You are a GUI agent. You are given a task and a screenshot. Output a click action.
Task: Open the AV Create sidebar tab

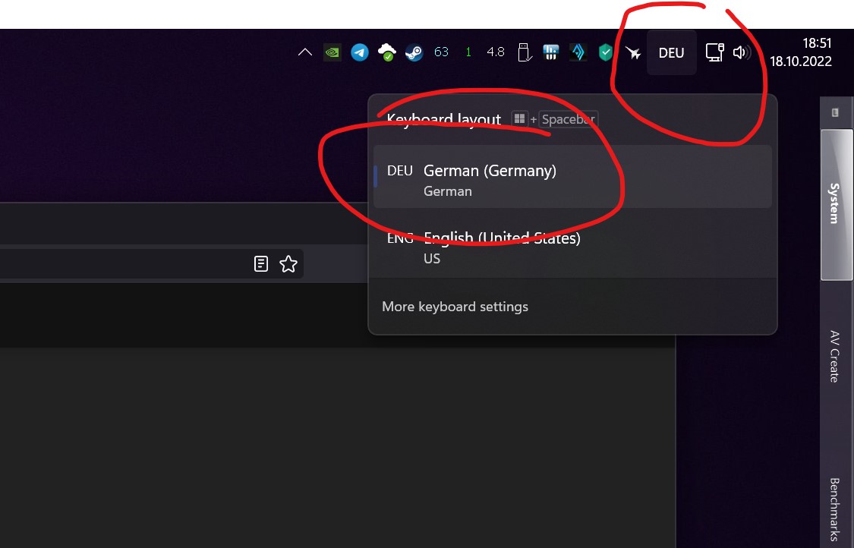tap(835, 364)
